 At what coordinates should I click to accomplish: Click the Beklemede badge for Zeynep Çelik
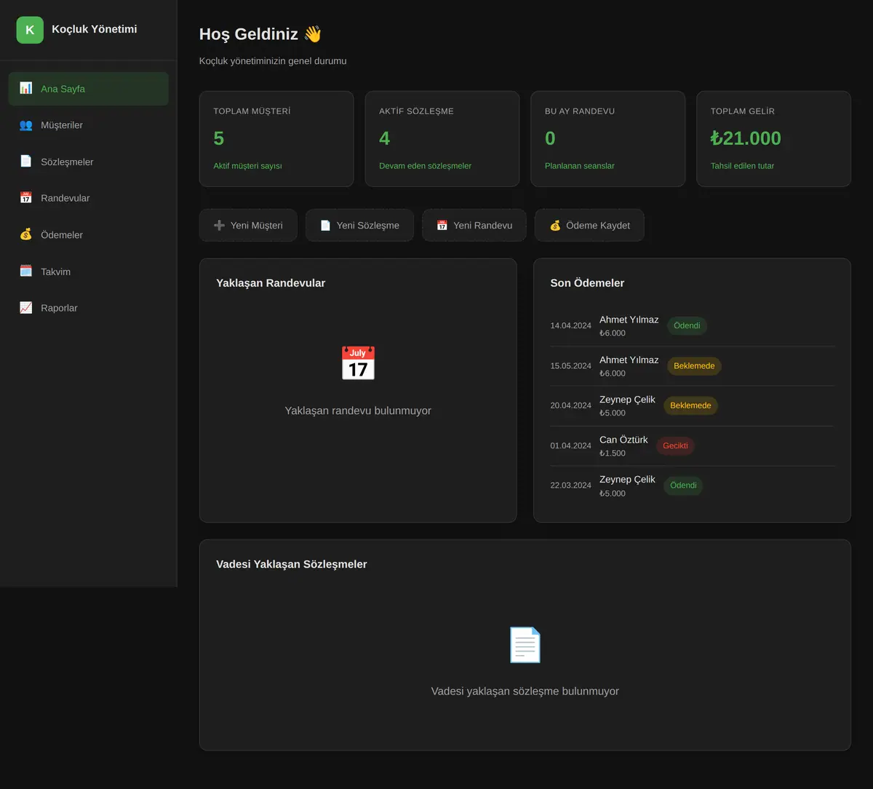pyautogui.click(x=690, y=405)
